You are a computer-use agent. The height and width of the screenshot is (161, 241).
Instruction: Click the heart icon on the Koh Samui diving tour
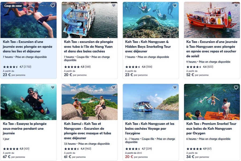(114, 87)
